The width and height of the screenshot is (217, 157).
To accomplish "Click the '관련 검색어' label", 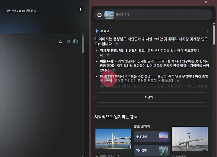I will [x=142, y=126].
